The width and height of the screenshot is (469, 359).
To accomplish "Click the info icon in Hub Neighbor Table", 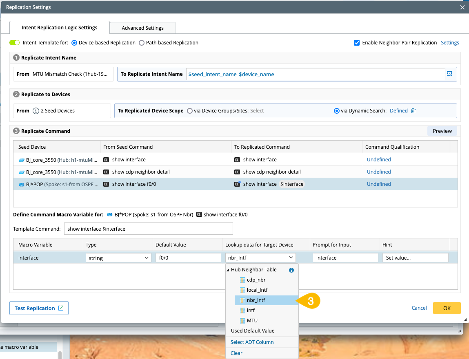I will 291,270.
